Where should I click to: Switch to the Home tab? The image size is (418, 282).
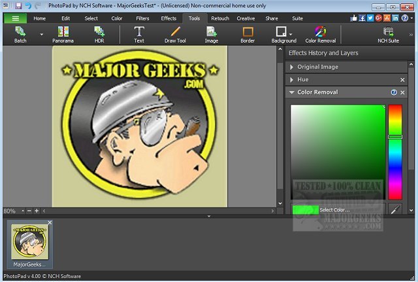click(39, 18)
